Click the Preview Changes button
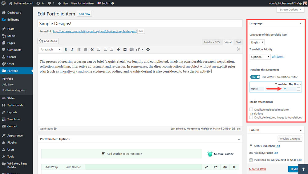The height and width of the screenshot is (174, 308). click(290, 139)
